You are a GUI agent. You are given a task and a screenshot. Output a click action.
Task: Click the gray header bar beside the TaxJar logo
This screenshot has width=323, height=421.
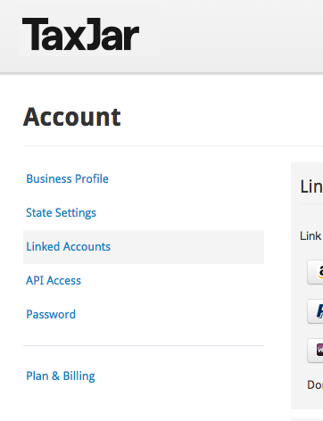point(241,36)
